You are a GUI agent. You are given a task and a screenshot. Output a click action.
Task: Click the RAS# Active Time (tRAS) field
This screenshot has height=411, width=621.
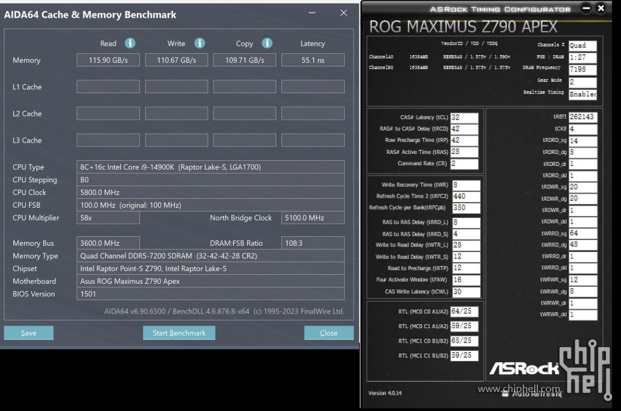pos(464,152)
